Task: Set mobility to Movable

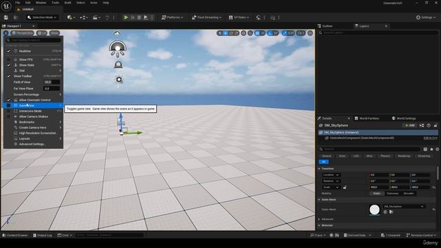Action: (409, 194)
